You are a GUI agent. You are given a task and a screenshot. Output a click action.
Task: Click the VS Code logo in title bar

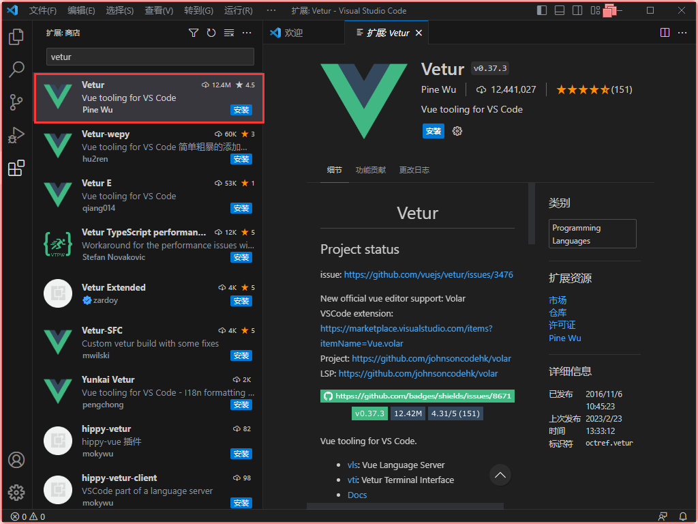(12, 10)
